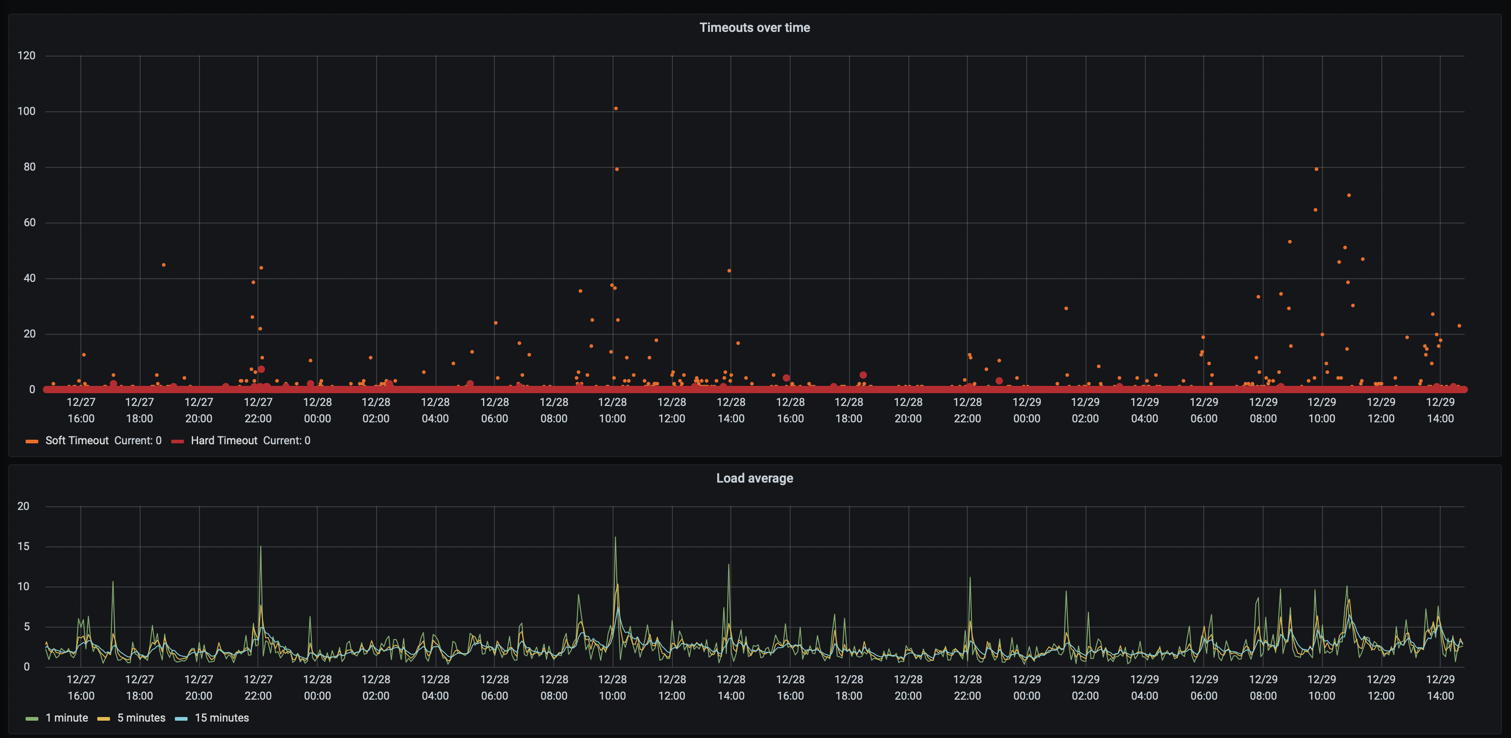Click the Hard Timeout Current: 0 value
This screenshot has width=1511, height=738.
pos(287,441)
